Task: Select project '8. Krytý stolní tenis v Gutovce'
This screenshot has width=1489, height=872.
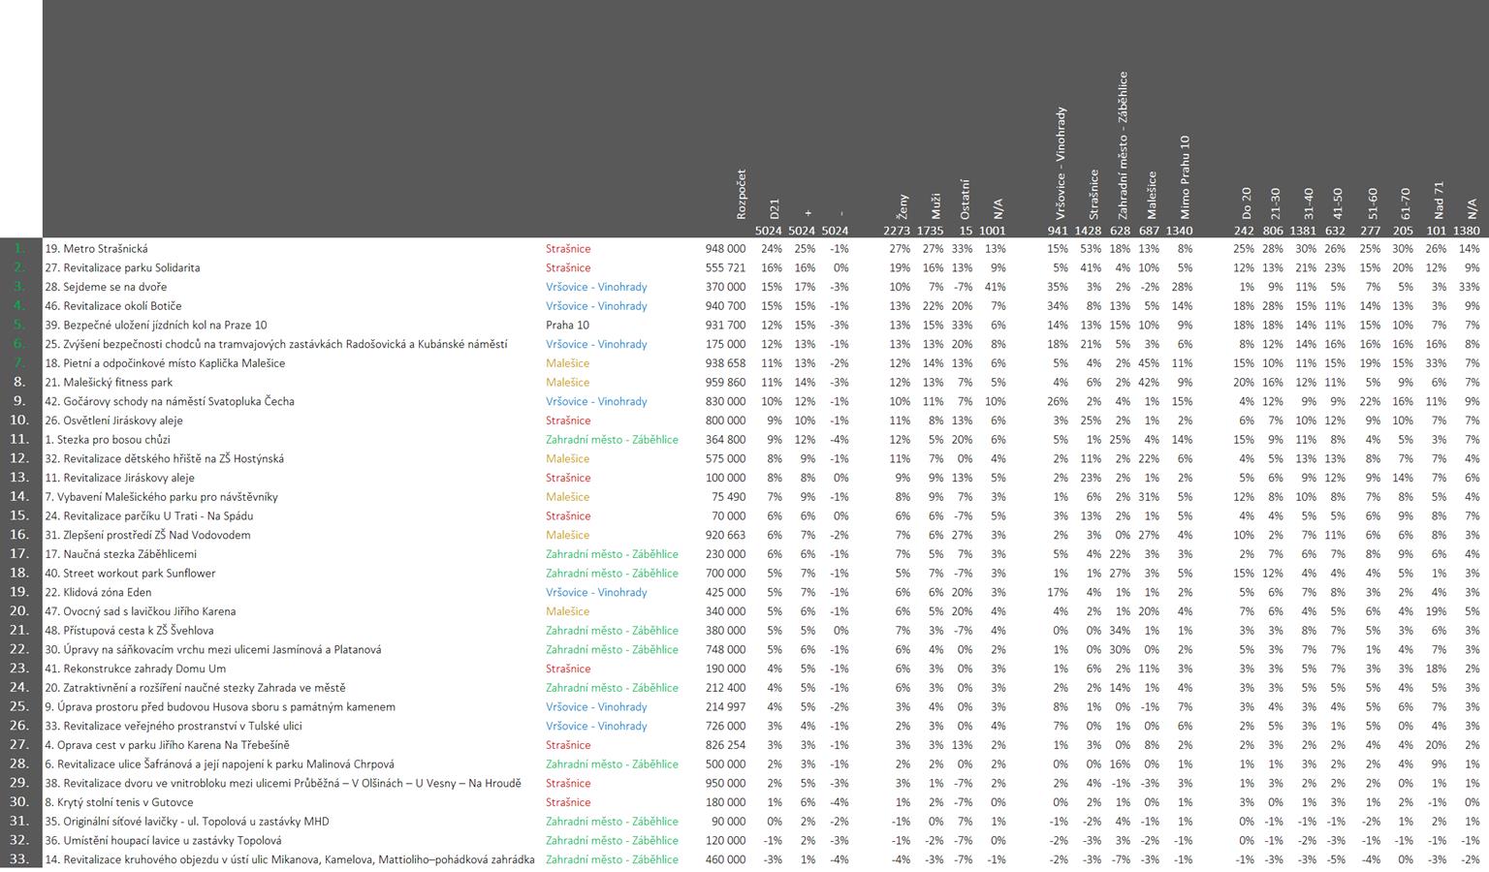Action: [119, 802]
